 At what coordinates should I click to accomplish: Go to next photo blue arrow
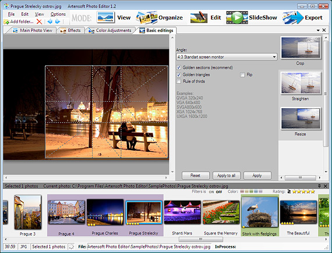coord(58,22)
